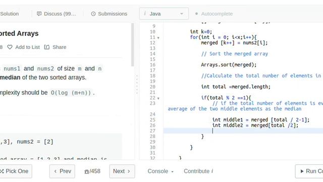This screenshot has height=182, width=323.
Task: Open the Java language dropdown
Action: pos(164,14)
